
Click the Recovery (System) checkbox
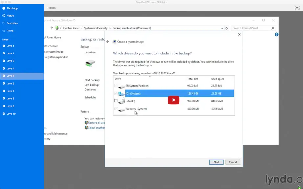coord(116,109)
